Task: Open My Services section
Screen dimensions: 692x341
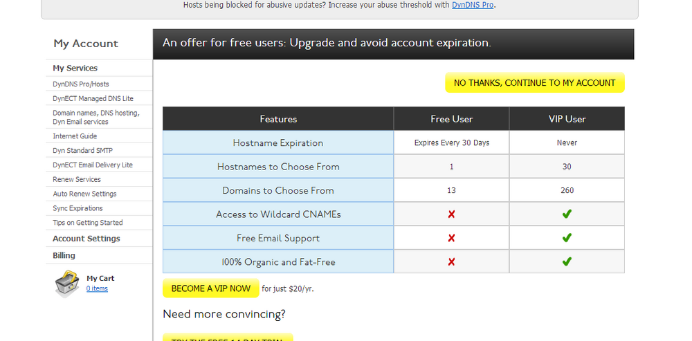Action: tap(75, 68)
